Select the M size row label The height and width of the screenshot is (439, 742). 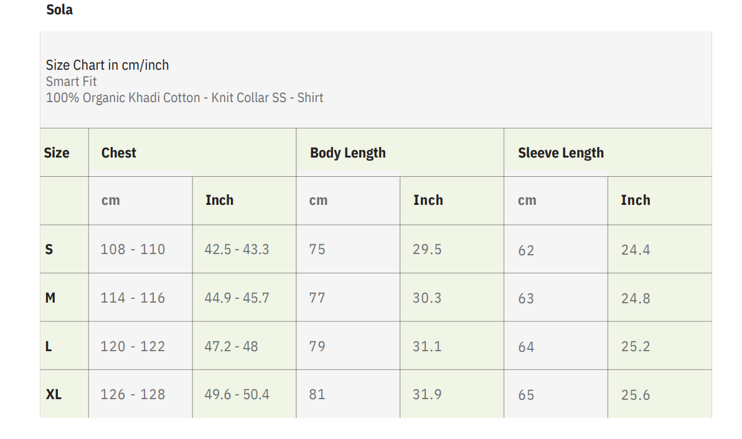tap(50, 298)
